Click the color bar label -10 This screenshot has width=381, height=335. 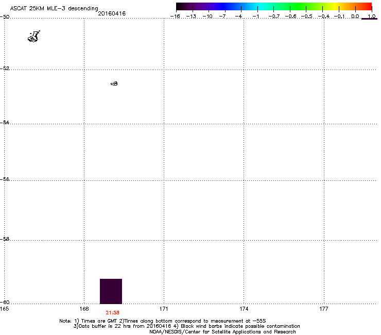[x=207, y=16]
